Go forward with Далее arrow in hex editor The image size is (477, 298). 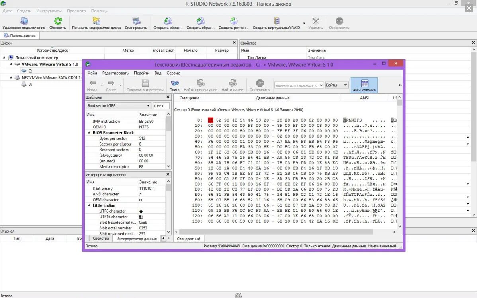(111, 83)
